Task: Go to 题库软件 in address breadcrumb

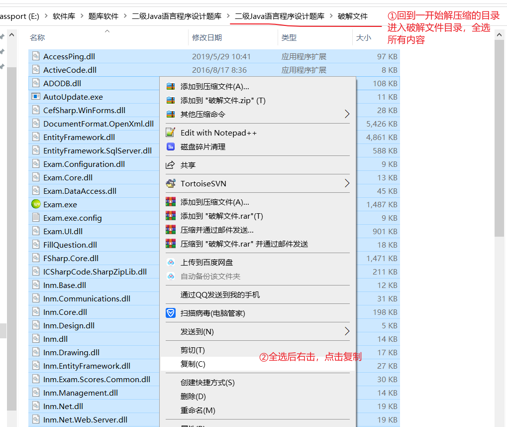Action: (103, 16)
